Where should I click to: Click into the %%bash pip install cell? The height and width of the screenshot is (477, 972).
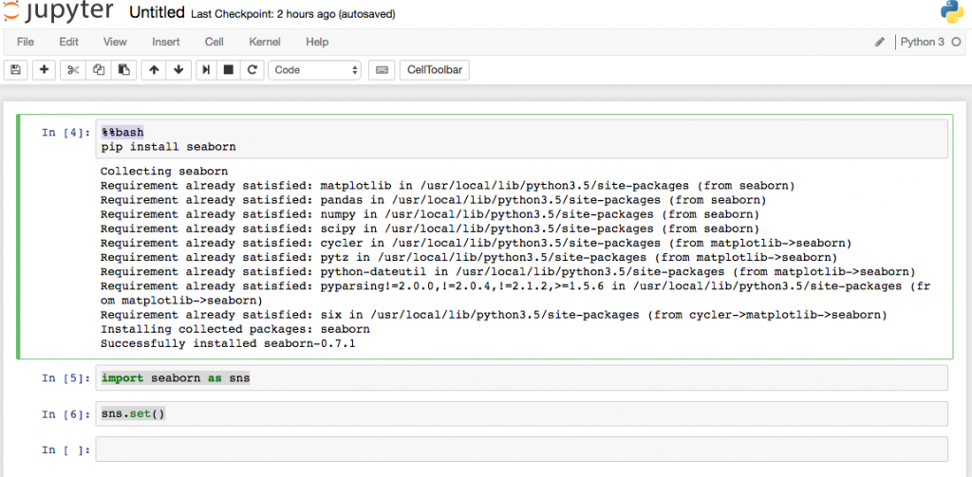point(521,139)
